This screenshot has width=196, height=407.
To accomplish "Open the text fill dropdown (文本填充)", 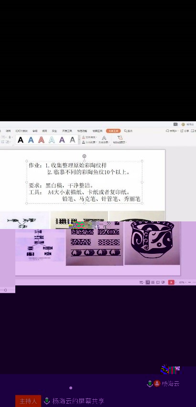I will tap(89, 137).
